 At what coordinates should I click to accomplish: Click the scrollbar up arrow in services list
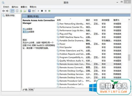tap(129, 20)
